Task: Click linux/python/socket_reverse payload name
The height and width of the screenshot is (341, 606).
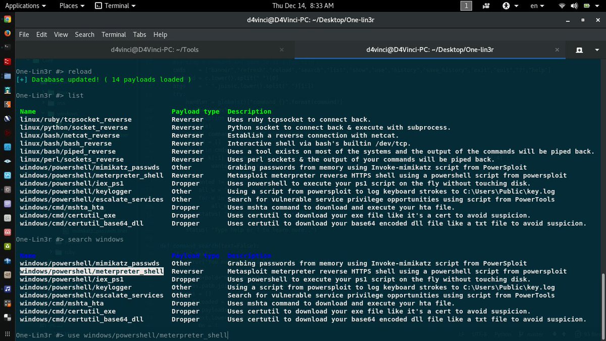Action: click(x=74, y=127)
